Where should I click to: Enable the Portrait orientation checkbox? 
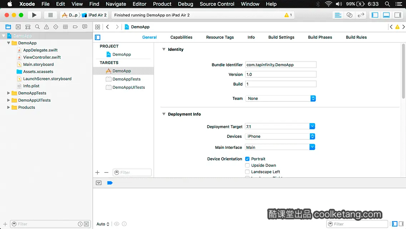click(x=247, y=159)
